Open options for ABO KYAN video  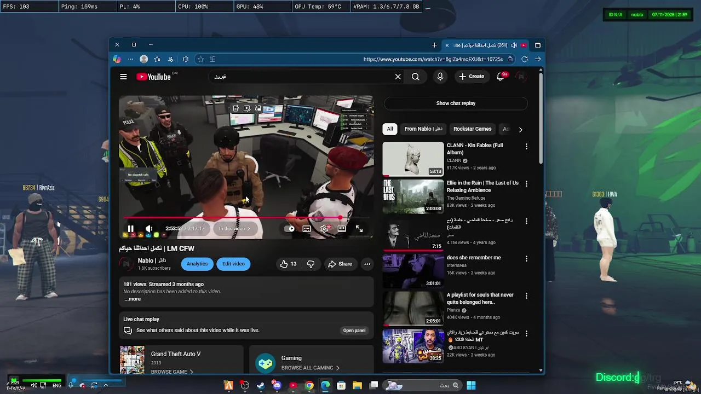click(x=526, y=333)
